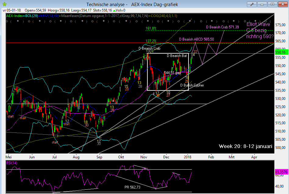Click the Okt marker on time axis
The height and width of the screenshot is (194, 289).
tap(121, 157)
